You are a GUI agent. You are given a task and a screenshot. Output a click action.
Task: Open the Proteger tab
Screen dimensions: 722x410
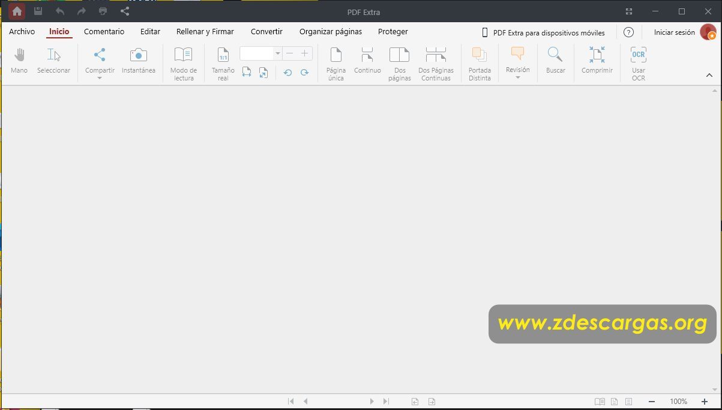tap(393, 32)
